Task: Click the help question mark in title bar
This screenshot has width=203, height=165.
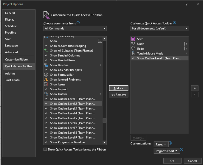Action: point(186,4)
